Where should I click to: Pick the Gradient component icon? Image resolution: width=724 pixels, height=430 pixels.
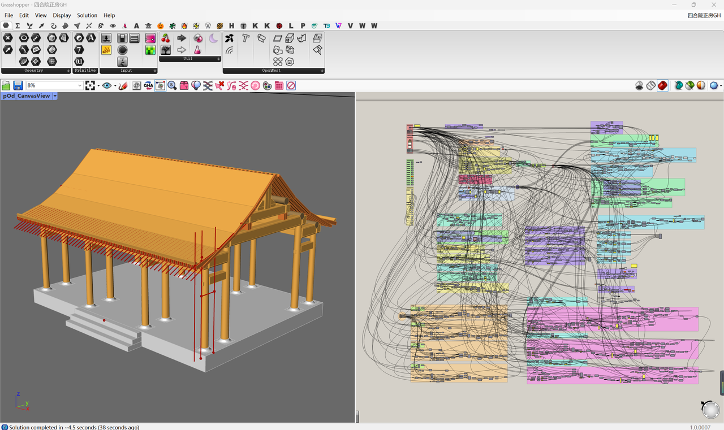(x=150, y=38)
